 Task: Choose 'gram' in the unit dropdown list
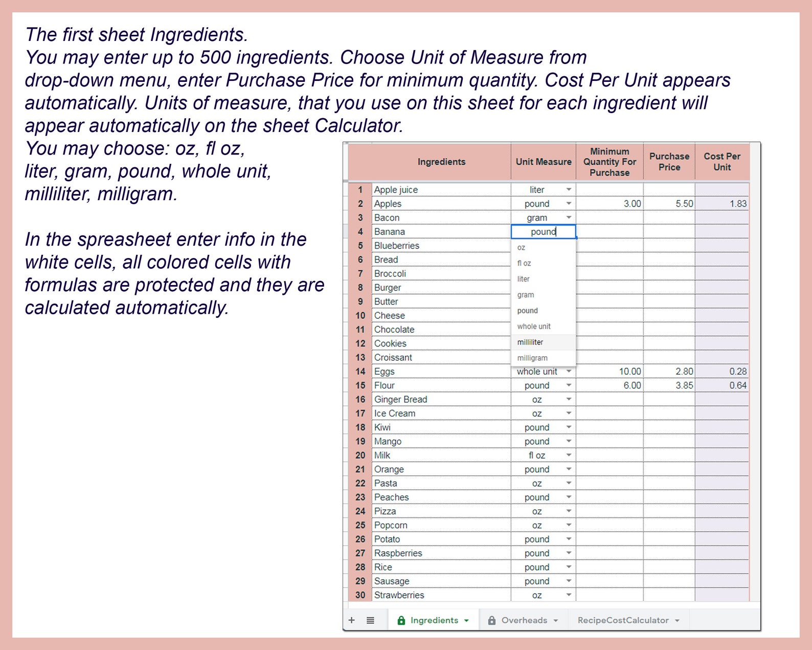(544, 295)
